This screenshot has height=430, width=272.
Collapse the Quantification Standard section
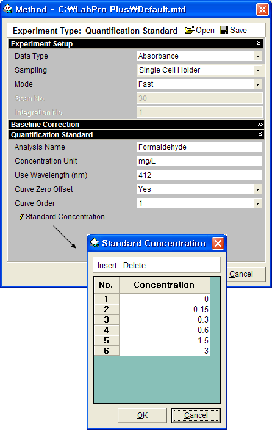point(260,134)
